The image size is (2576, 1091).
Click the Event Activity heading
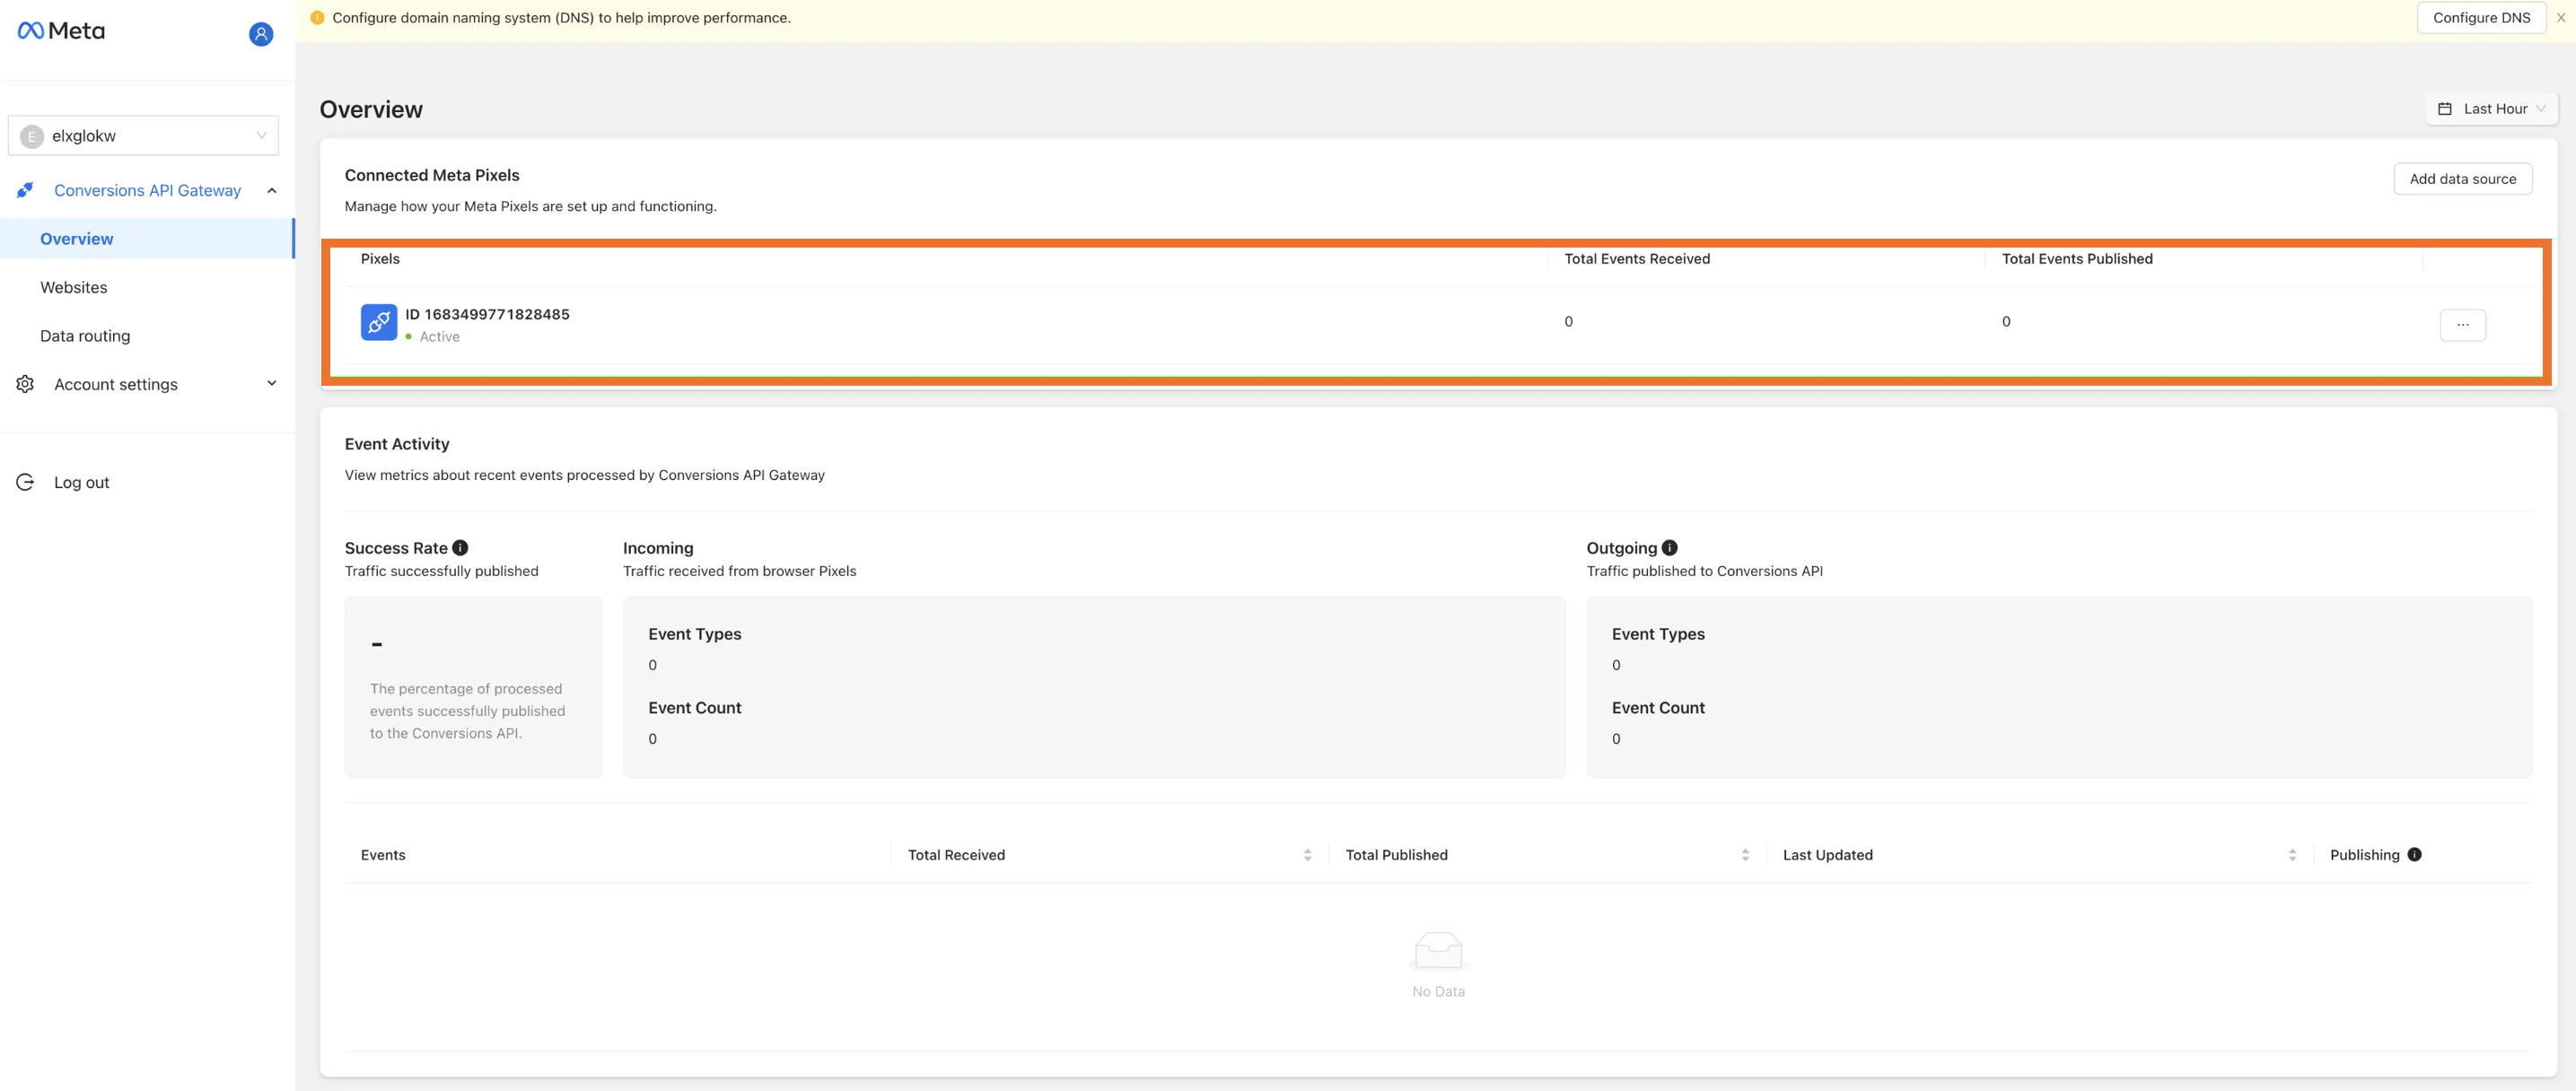tap(397, 444)
